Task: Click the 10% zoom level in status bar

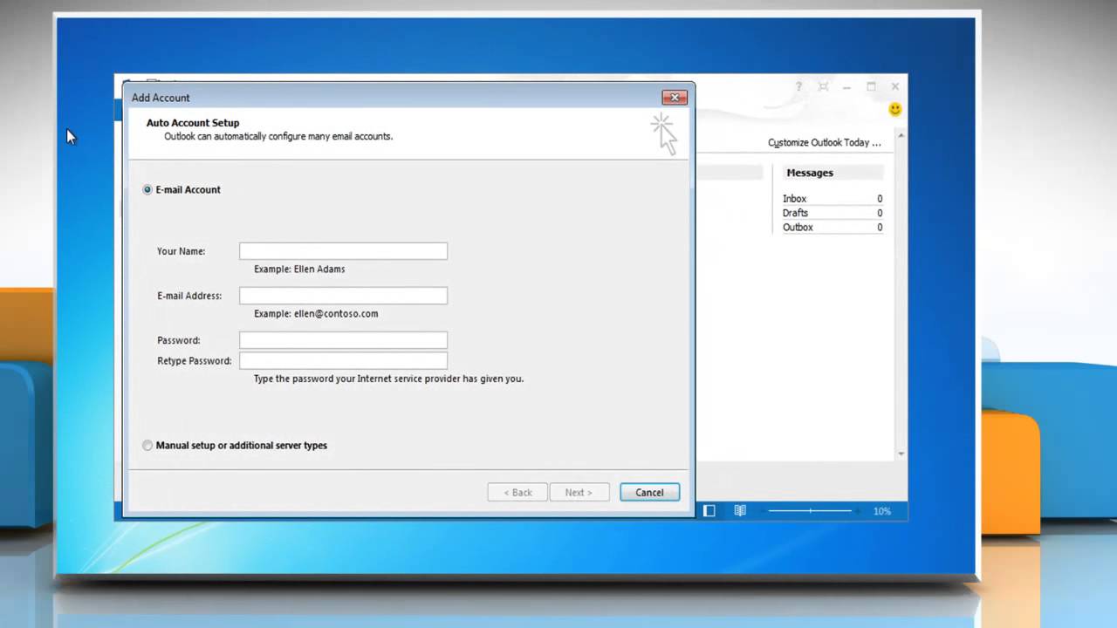Action: (x=881, y=511)
